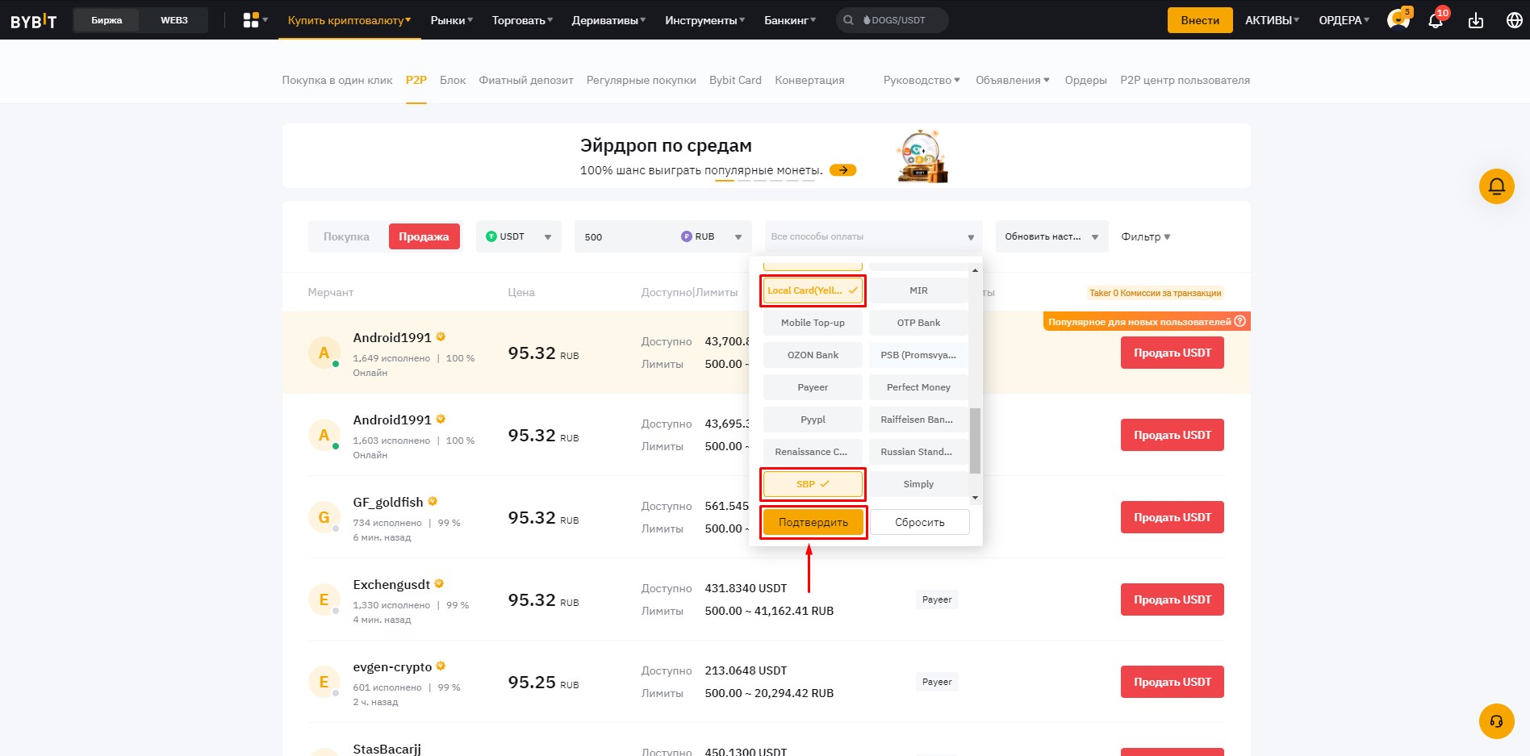The image size is (1530, 756).
Task: Click verified badge next to GF_goldfish
Action: [x=433, y=502]
